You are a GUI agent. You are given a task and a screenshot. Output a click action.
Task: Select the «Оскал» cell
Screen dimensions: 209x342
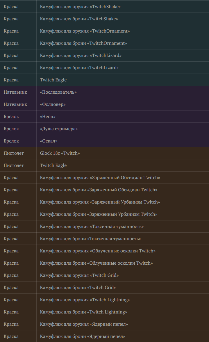(x=123, y=141)
